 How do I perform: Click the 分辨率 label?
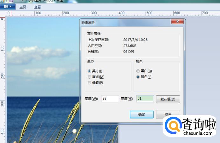[x=93, y=52]
